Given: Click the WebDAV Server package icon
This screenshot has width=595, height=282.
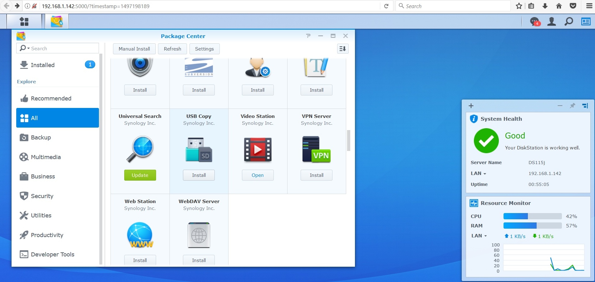Looking at the screenshot, I should pos(199,235).
